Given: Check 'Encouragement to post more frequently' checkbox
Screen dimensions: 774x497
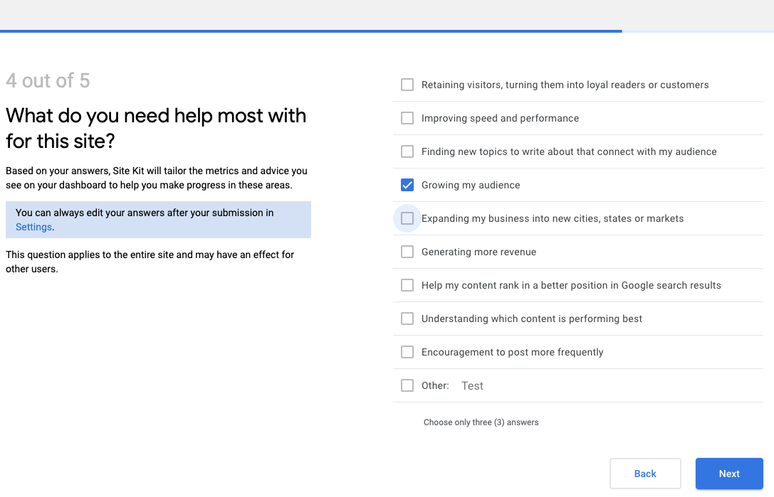Looking at the screenshot, I should click(407, 352).
